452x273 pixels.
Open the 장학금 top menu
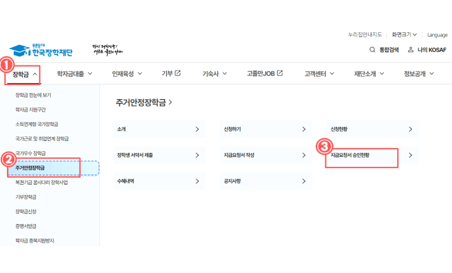[x=24, y=74]
